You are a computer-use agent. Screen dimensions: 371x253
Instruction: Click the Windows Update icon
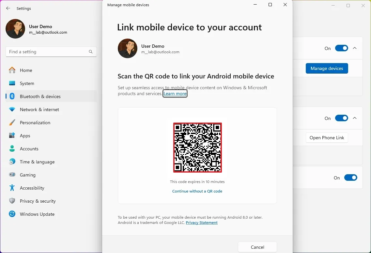tap(12, 214)
